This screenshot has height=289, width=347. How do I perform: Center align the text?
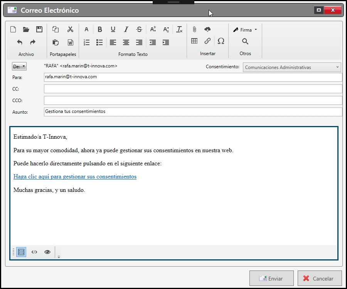[126, 42]
